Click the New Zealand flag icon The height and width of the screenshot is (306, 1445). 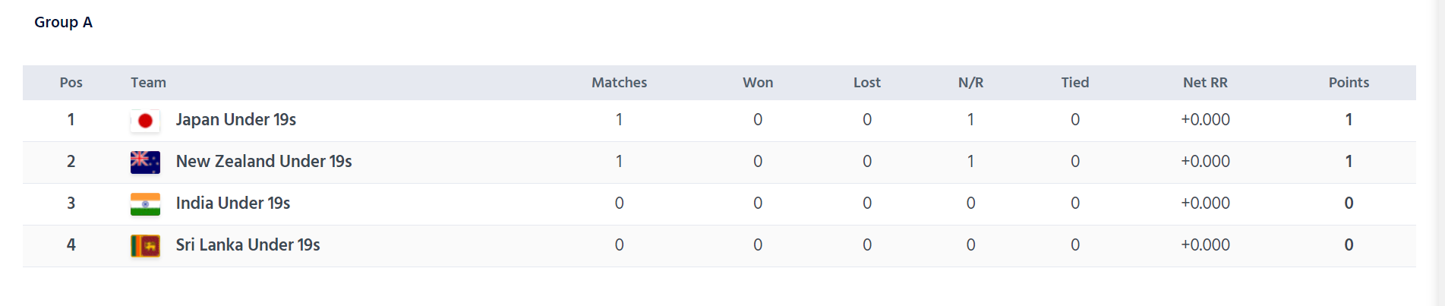[145, 162]
